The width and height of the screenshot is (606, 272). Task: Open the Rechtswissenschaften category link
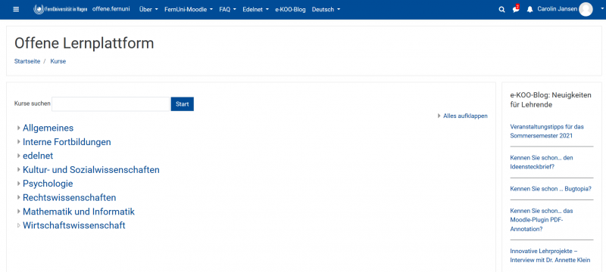point(70,197)
